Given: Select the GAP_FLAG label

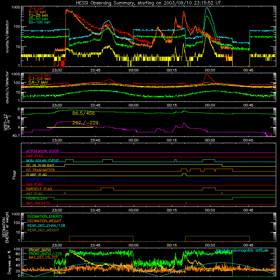Looking at the screenshot, I should [x=34, y=156].
